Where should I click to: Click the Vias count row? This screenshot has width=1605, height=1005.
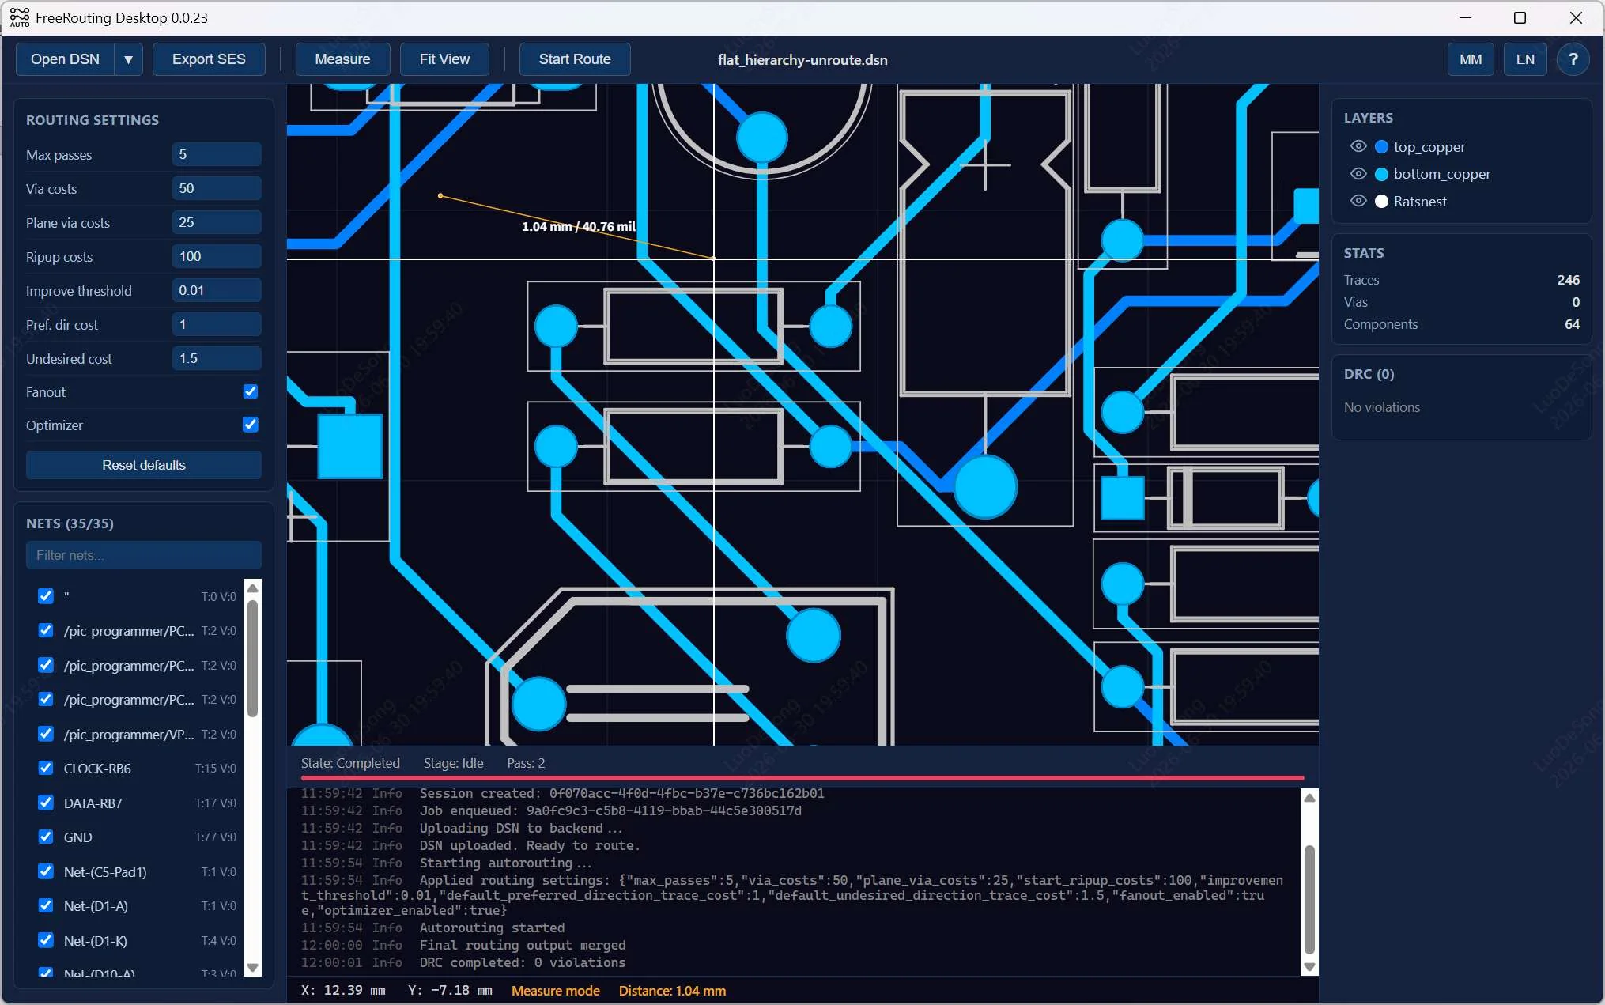1462,302
